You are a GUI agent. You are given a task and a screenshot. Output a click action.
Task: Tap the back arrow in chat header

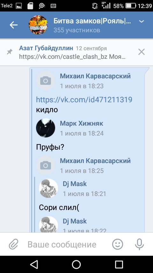coord(13,25)
